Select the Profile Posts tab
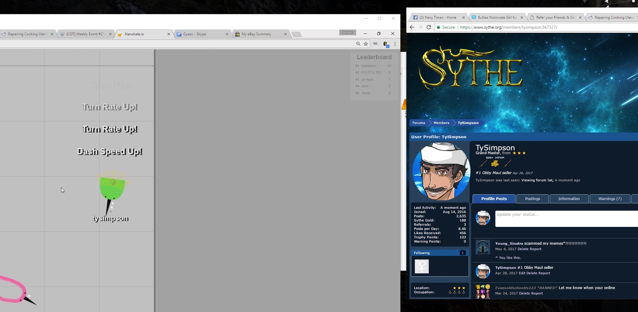This screenshot has width=638, height=312. [x=494, y=199]
